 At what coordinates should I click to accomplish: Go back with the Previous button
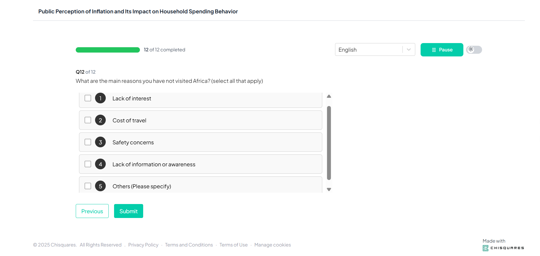92,211
